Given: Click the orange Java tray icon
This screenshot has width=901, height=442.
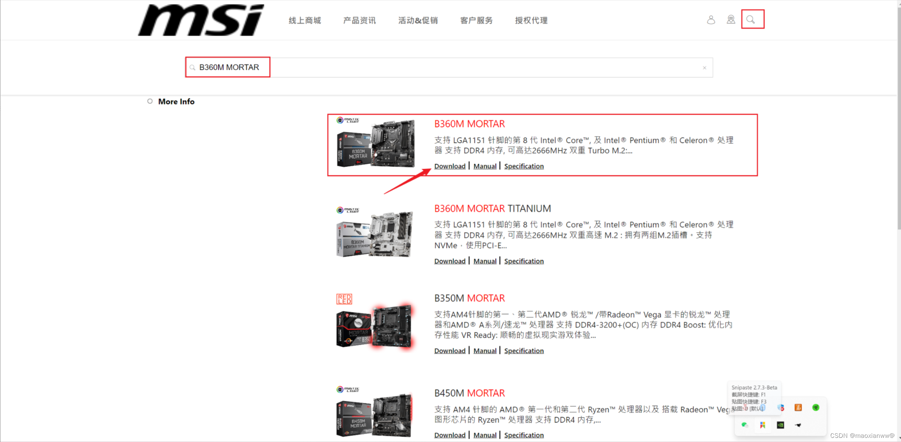Looking at the screenshot, I should point(798,408).
